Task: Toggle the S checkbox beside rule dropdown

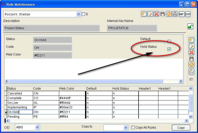Action: pos(83,14)
